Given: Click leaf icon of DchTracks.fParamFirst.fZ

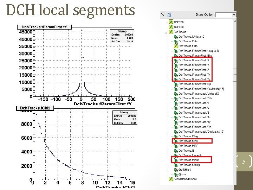Looking at the screenshot, I should coord(176,70).
